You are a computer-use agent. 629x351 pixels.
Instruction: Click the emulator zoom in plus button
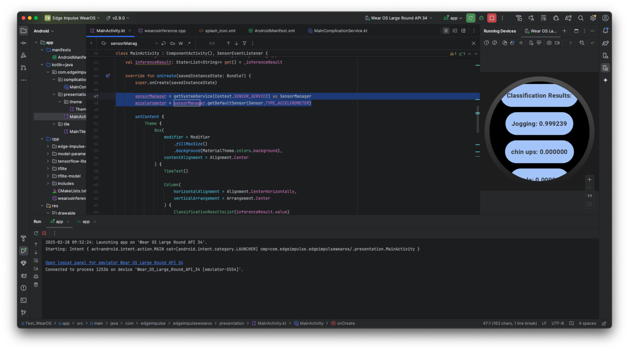pos(589,180)
